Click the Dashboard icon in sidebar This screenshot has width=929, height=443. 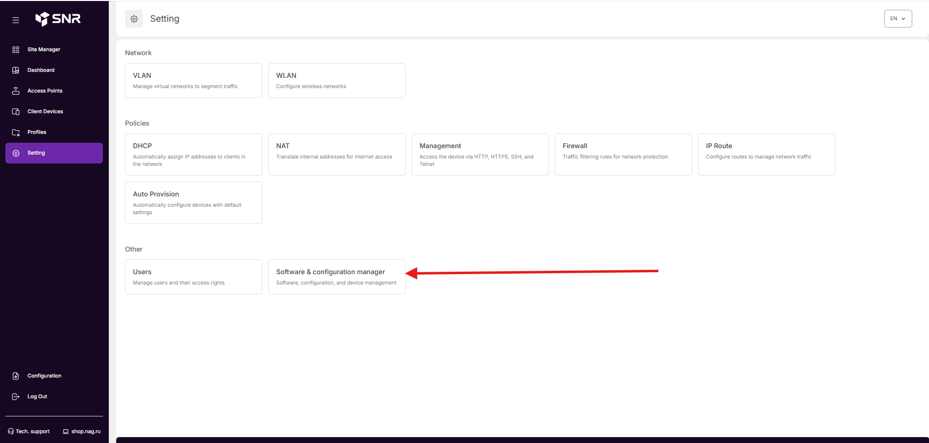(x=16, y=70)
